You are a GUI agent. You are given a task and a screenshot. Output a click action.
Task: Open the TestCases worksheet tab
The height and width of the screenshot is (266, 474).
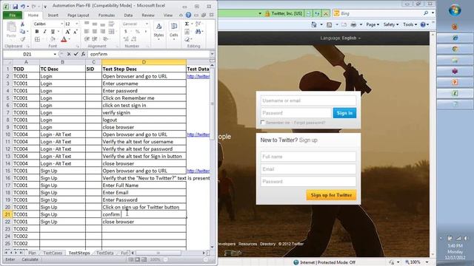pyautogui.click(x=53, y=253)
